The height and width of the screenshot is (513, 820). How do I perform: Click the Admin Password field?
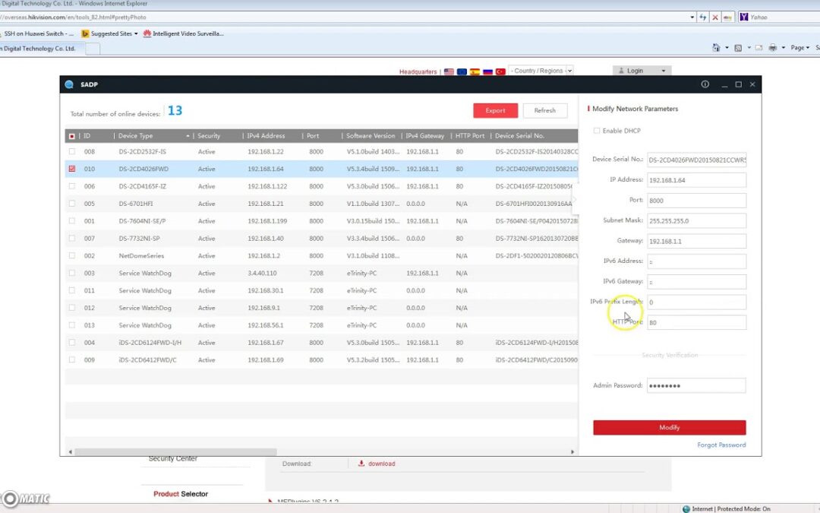(x=696, y=386)
